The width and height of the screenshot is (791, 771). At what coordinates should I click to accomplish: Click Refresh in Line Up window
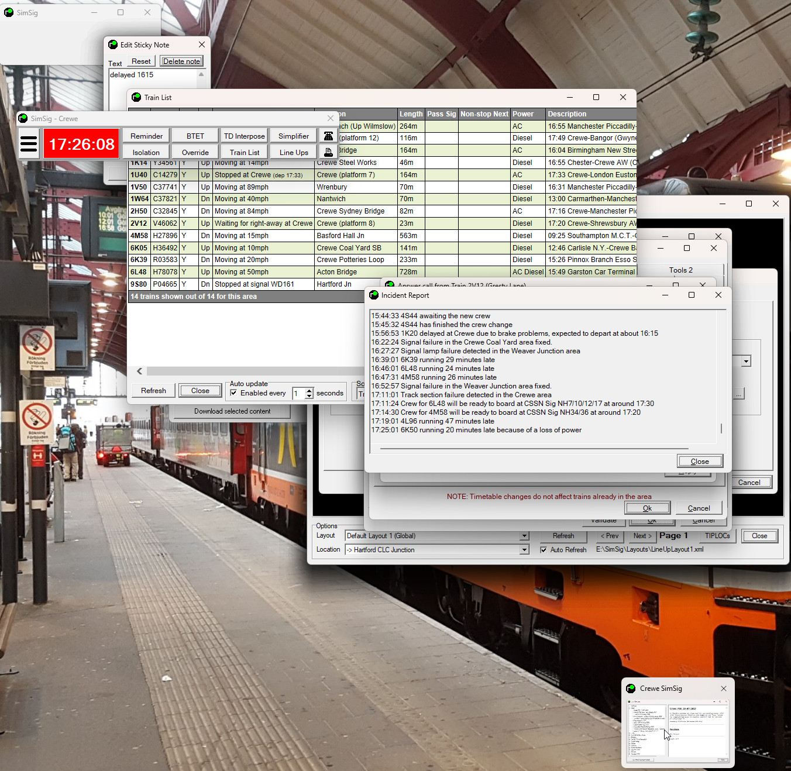[x=563, y=536]
